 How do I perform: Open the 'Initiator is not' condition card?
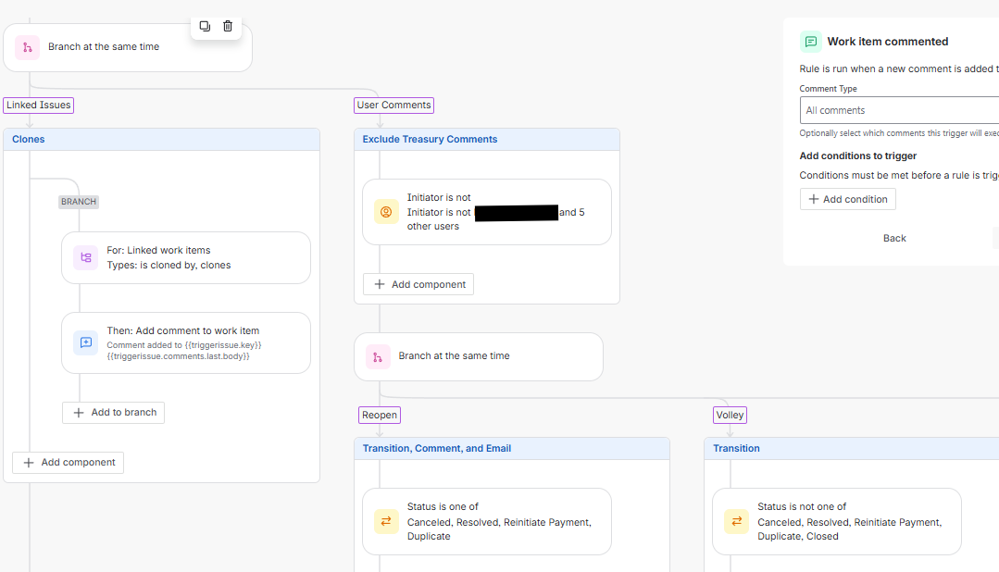coord(487,212)
